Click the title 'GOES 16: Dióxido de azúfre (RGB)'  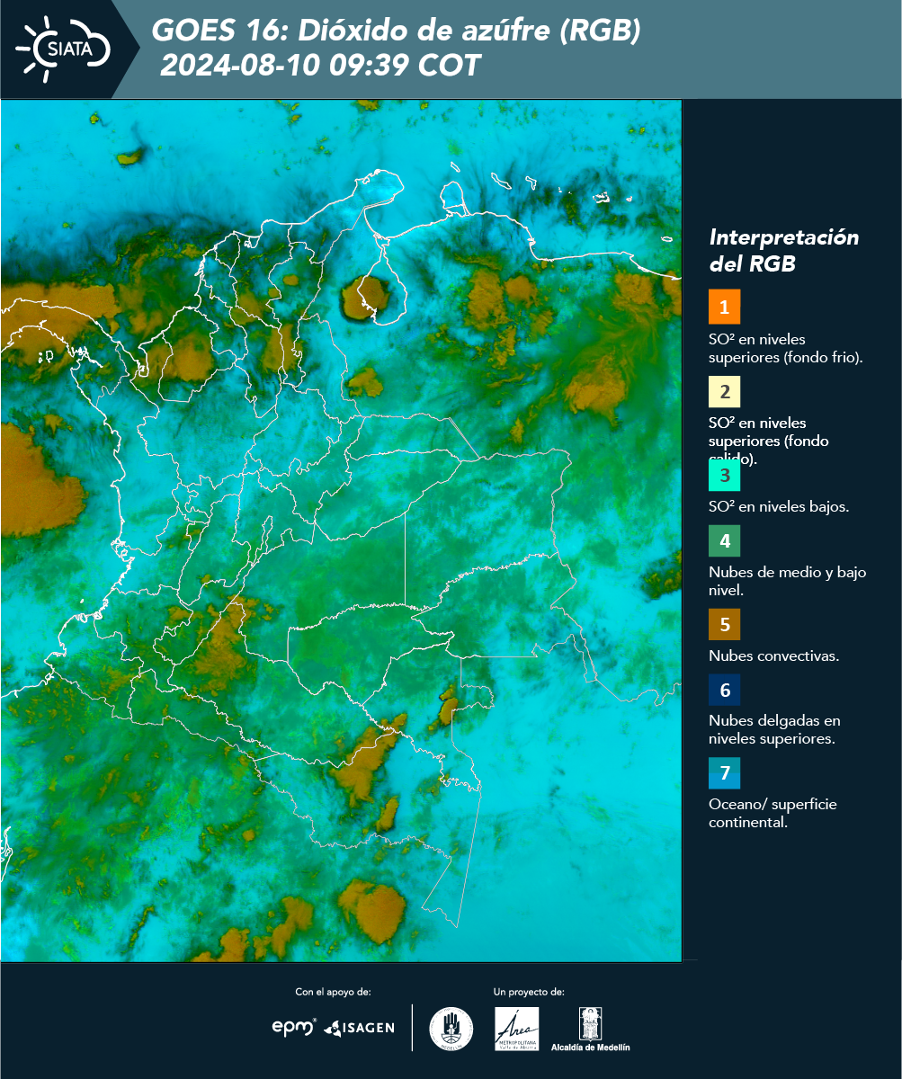397,31
